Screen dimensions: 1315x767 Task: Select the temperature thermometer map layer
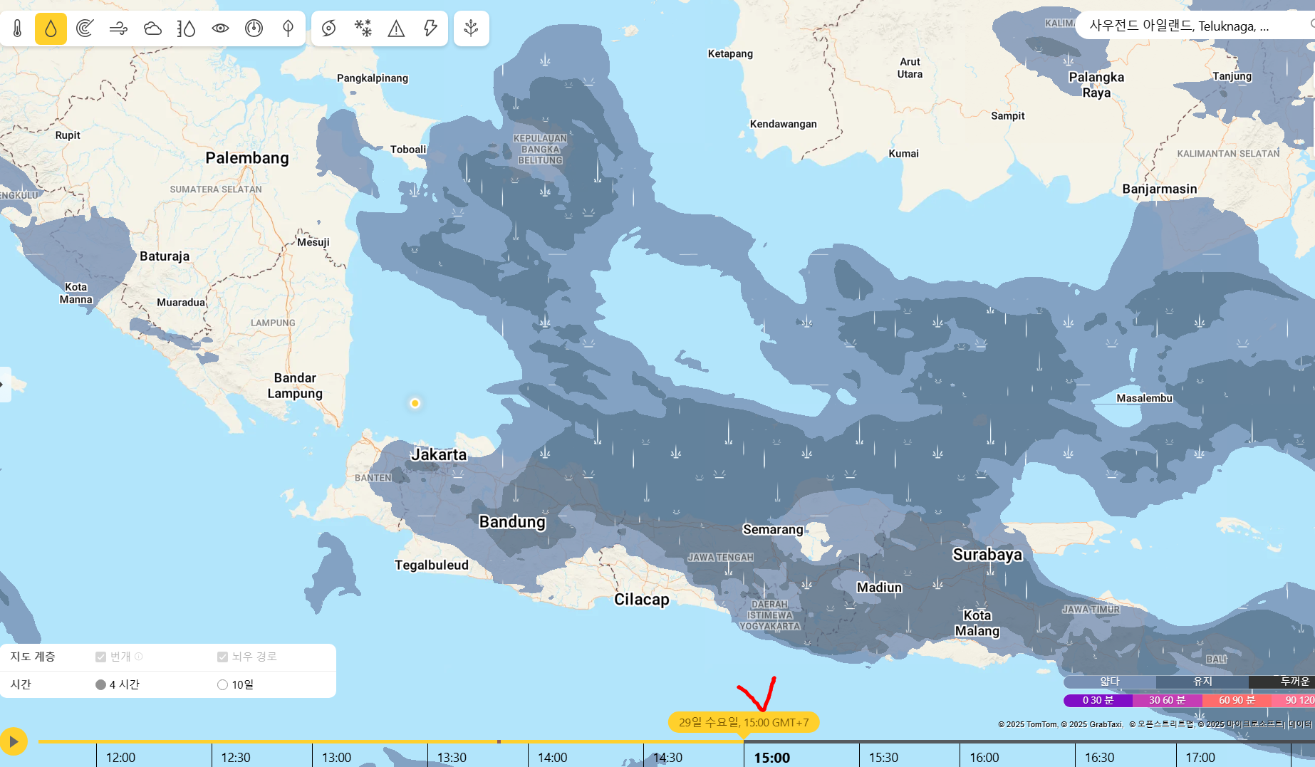(18, 28)
